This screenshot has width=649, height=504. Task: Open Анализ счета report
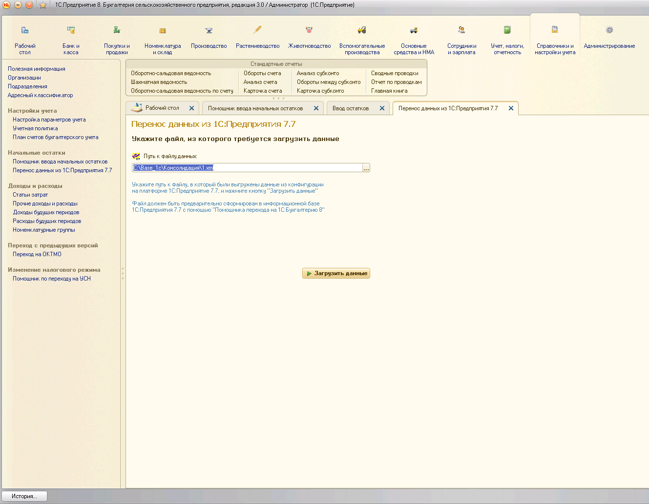coord(260,82)
